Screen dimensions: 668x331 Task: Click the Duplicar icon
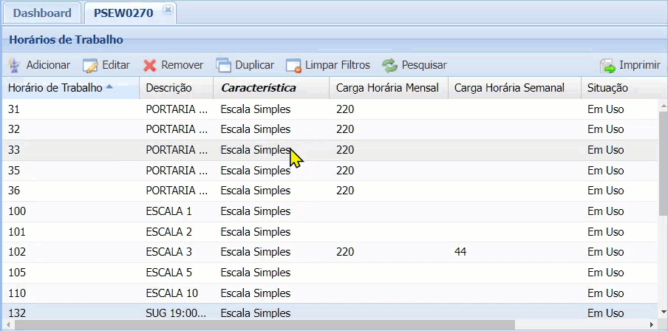click(223, 65)
